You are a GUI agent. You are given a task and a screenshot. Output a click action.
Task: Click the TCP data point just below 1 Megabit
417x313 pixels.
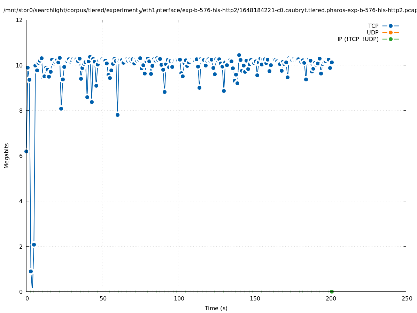[x=31, y=271]
